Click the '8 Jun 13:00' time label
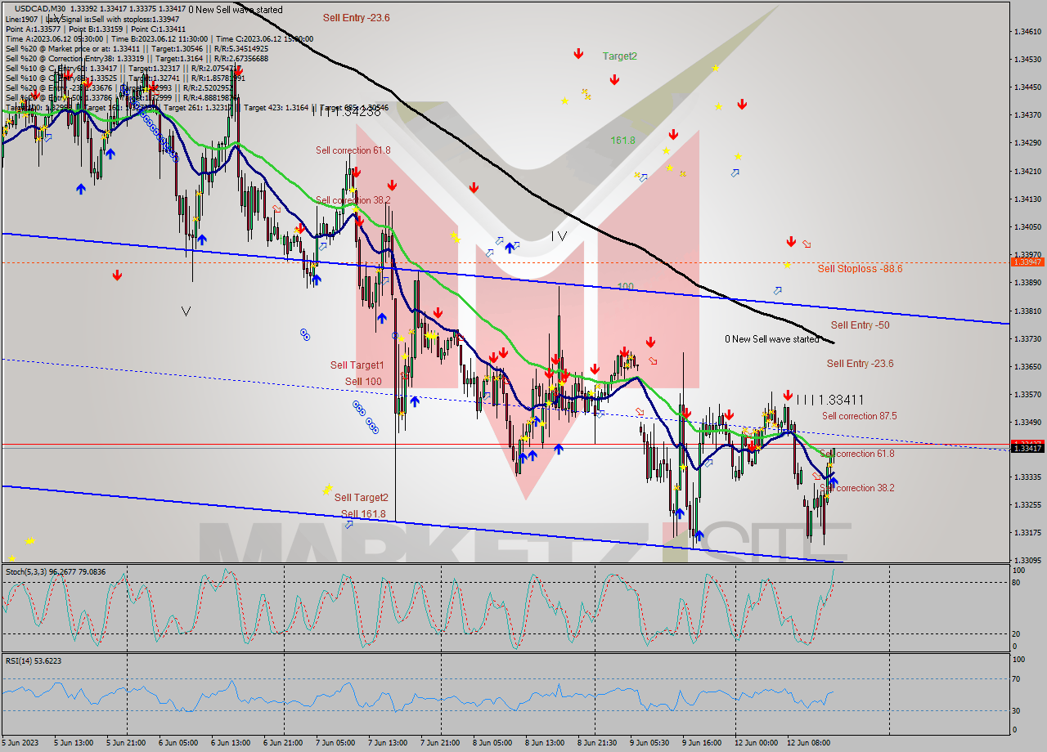The image size is (1047, 752). (x=543, y=743)
